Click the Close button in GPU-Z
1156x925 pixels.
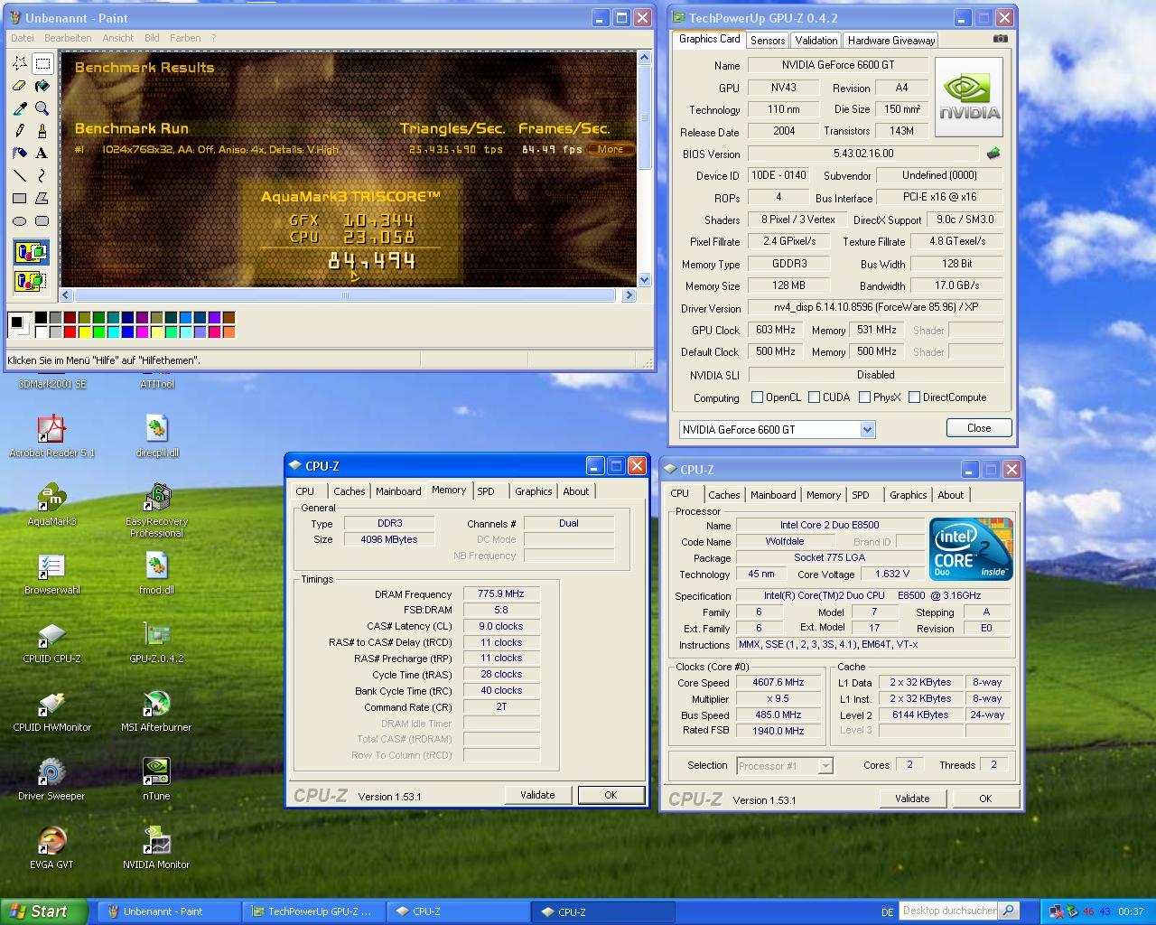tap(979, 428)
